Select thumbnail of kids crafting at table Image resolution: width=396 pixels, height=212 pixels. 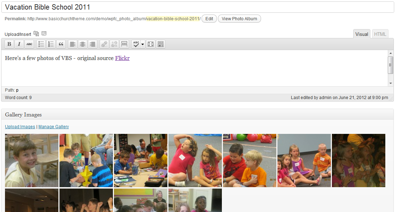[x=141, y=161]
